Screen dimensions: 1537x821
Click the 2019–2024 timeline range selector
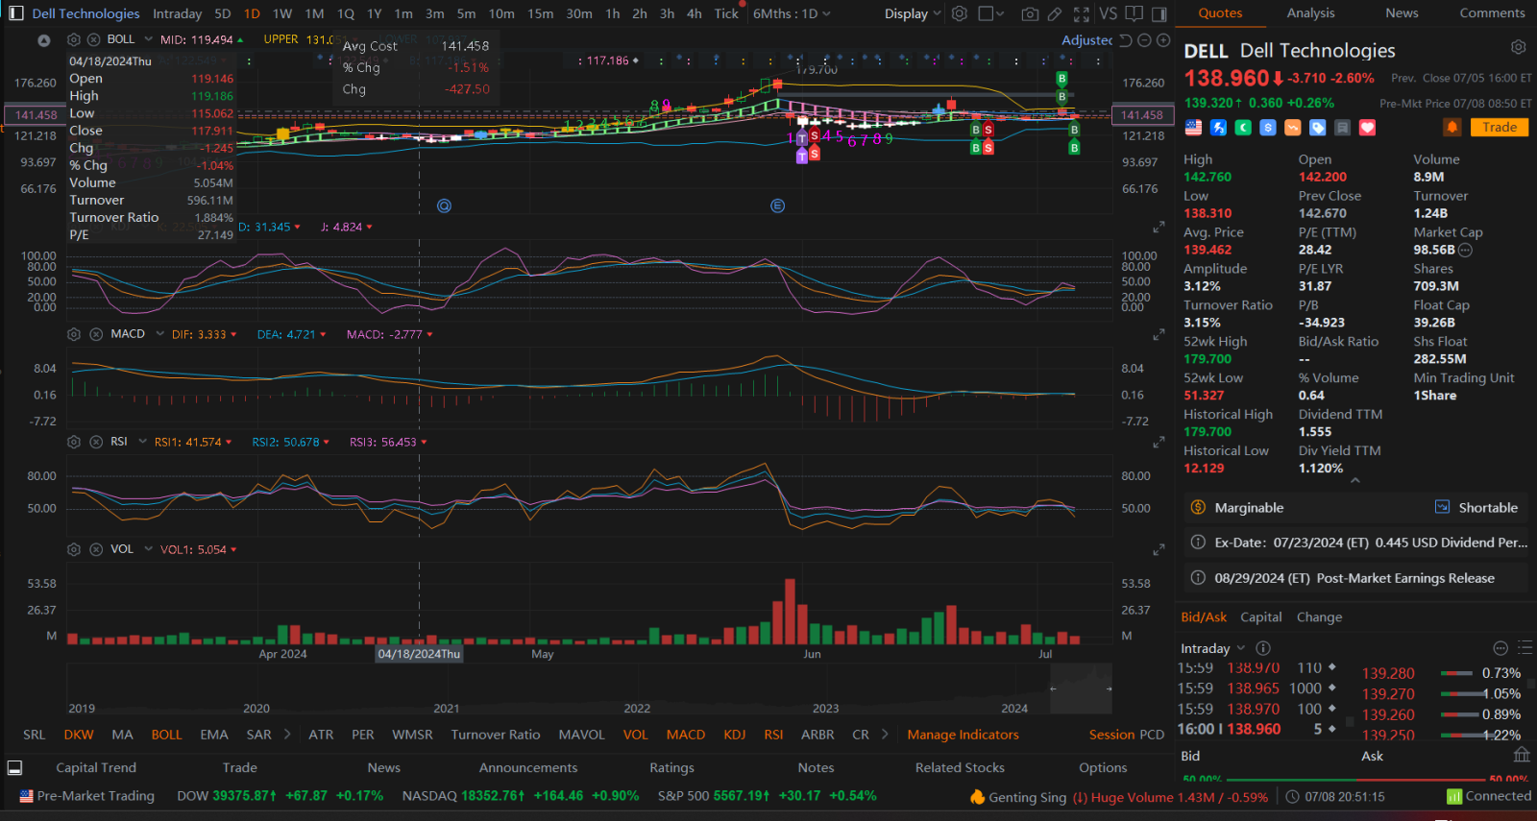[589, 689]
